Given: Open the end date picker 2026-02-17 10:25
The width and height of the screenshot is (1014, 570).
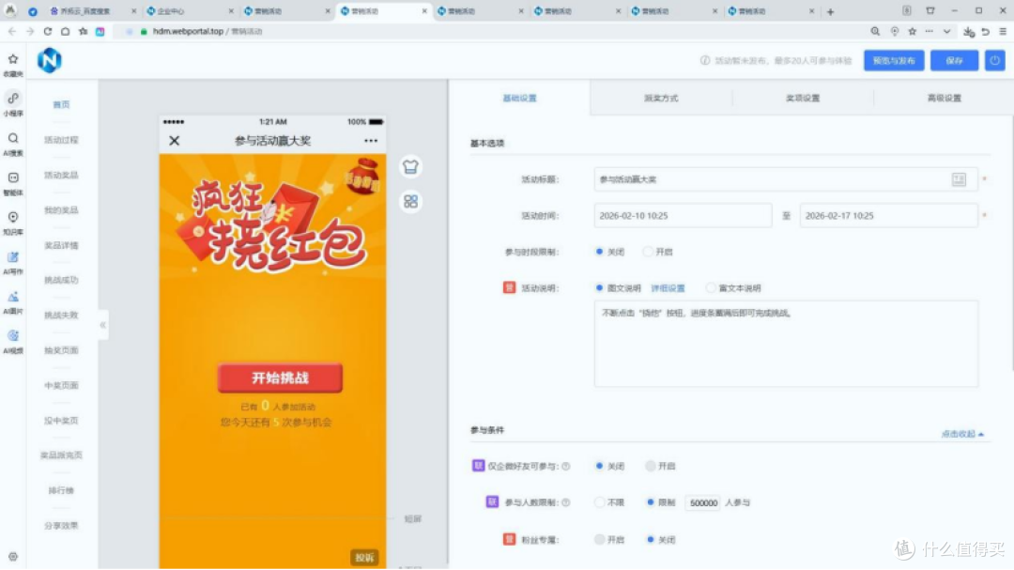Looking at the screenshot, I should (x=888, y=216).
